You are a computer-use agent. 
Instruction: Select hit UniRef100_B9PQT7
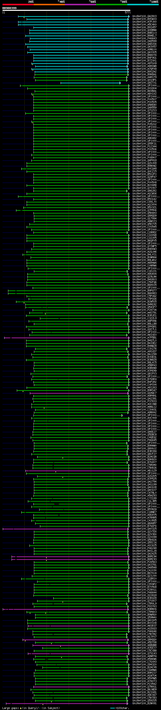point(144,290)
